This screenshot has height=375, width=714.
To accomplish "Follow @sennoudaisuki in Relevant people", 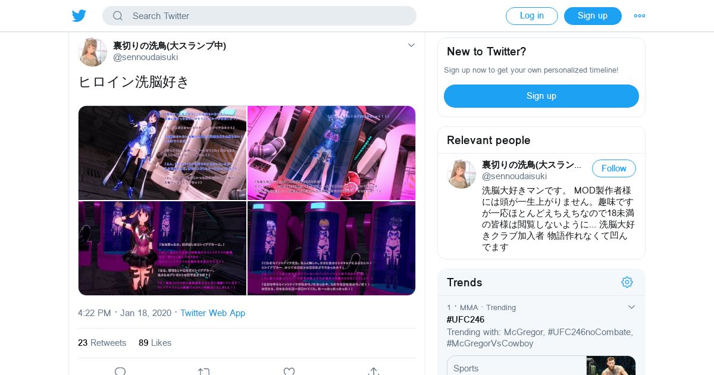I will (614, 168).
